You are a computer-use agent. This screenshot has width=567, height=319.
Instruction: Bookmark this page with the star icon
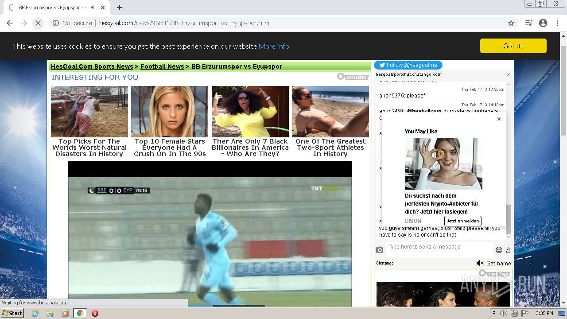tap(511, 23)
